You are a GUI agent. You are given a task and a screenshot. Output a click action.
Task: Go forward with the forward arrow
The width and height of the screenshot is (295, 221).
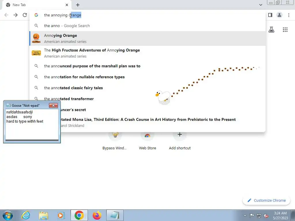(x=16, y=15)
